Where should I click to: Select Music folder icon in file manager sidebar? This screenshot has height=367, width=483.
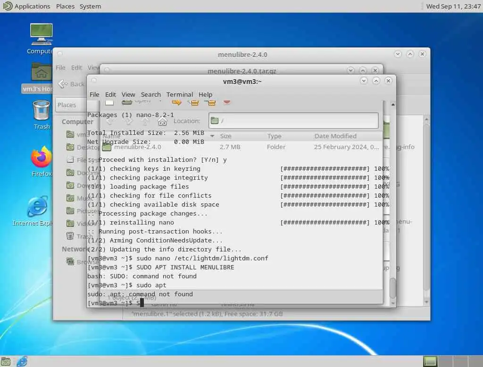(70, 198)
